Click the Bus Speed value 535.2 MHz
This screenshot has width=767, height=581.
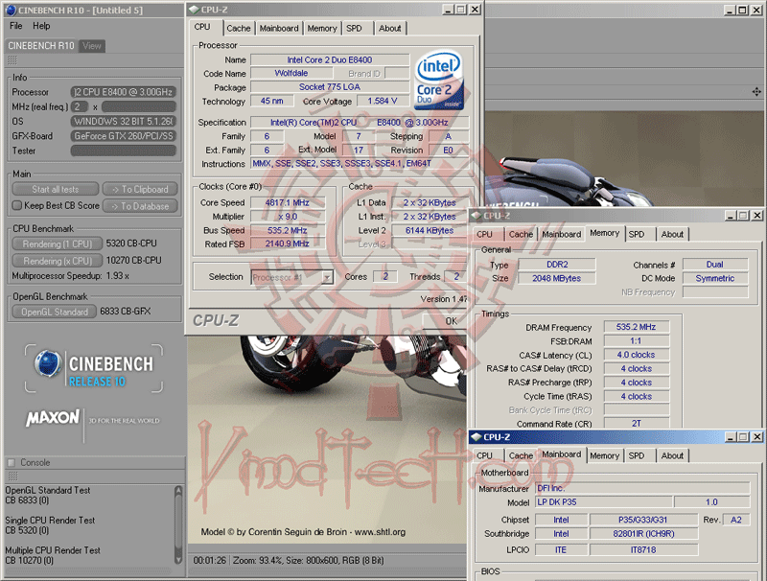tap(287, 230)
